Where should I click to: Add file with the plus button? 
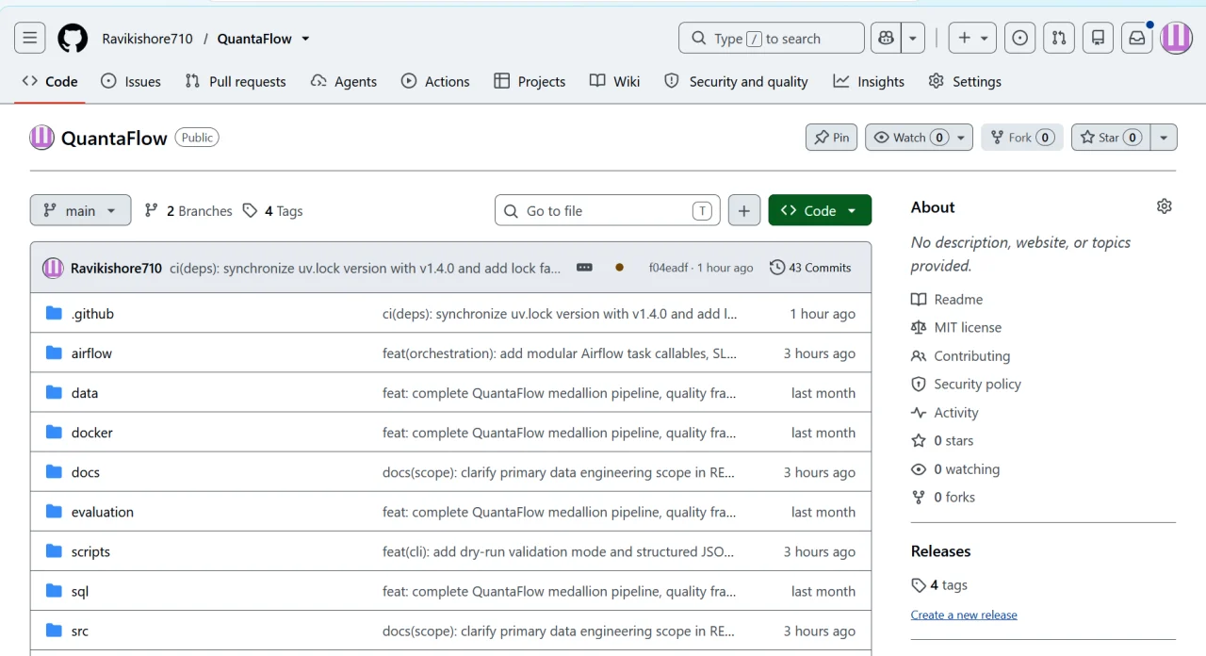click(x=744, y=210)
